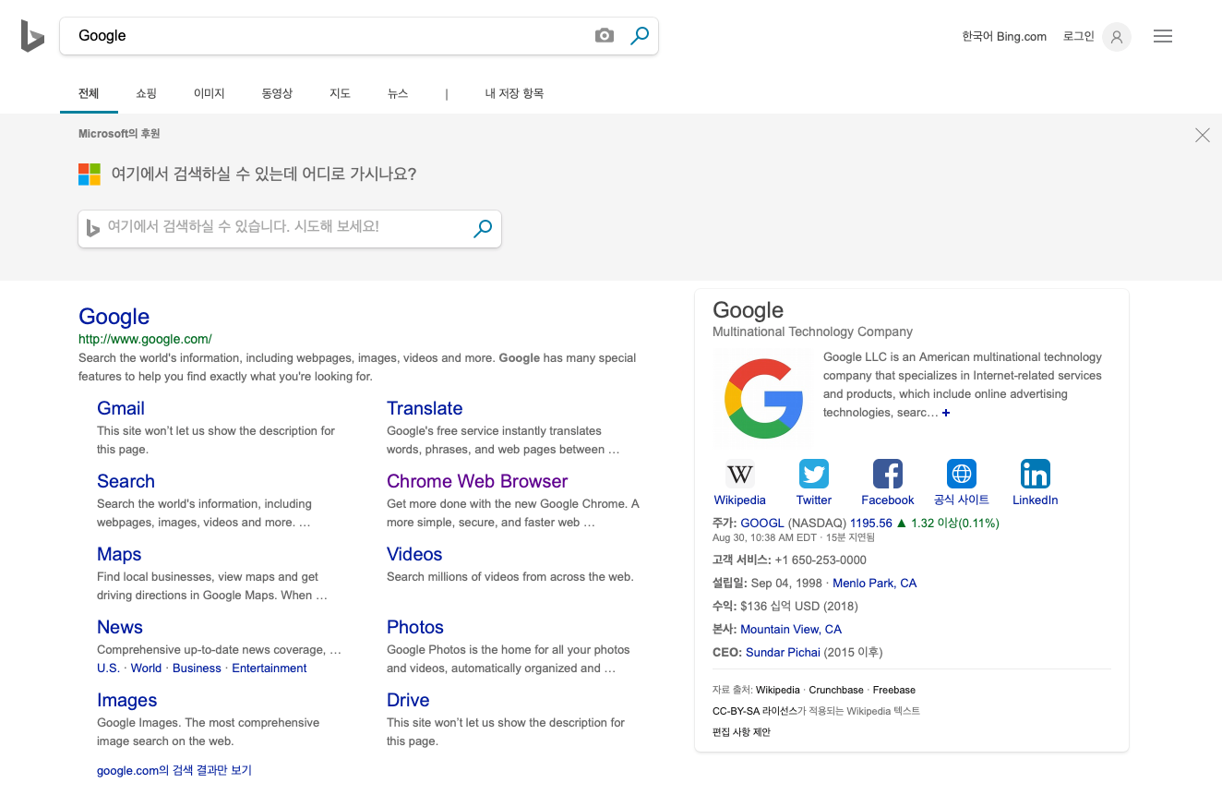Image resolution: width=1222 pixels, height=795 pixels.
Task: Click the GOOGL stock ticker link
Action: click(x=762, y=524)
